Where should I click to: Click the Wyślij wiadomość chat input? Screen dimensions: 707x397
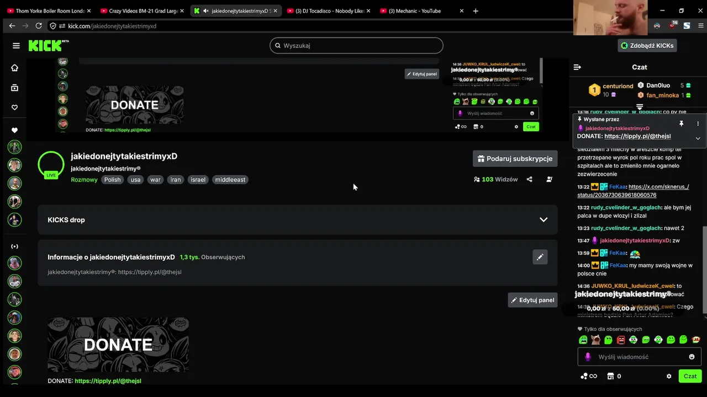click(x=639, y=357)
